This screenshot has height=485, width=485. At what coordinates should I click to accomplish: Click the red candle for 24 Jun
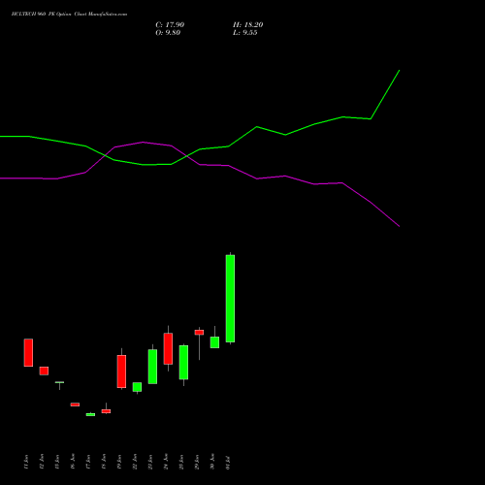point(168,348)
